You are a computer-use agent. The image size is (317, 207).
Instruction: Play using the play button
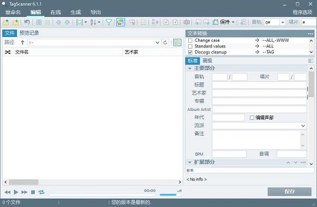16,192
